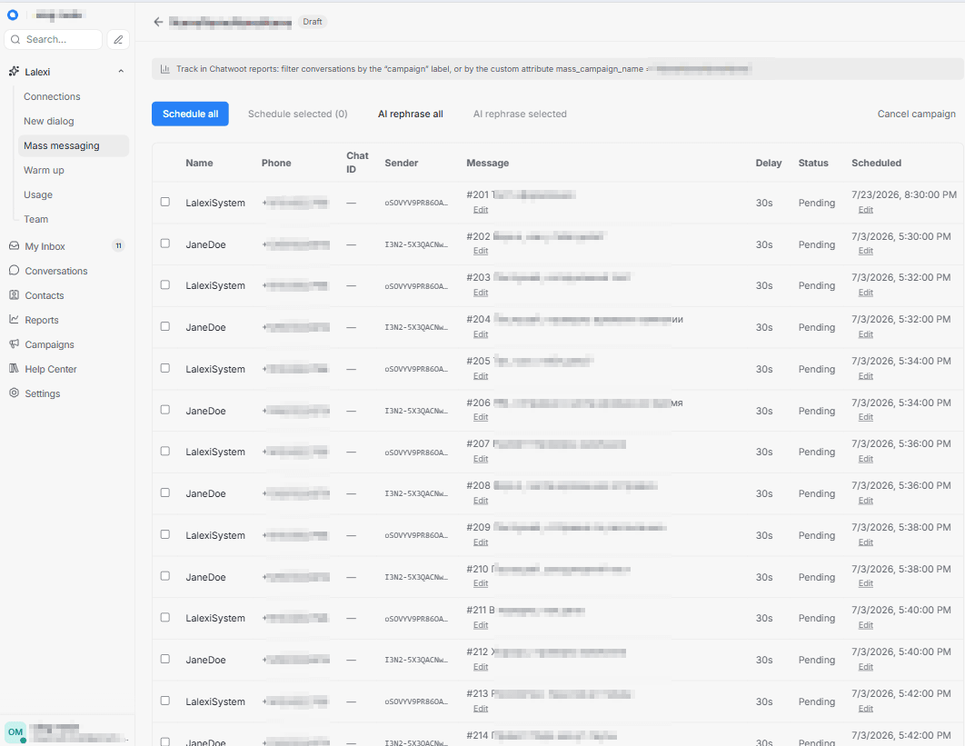Edit the message text of #204
The width and height of the screenshot is (965, 746).
pos(481,334)
